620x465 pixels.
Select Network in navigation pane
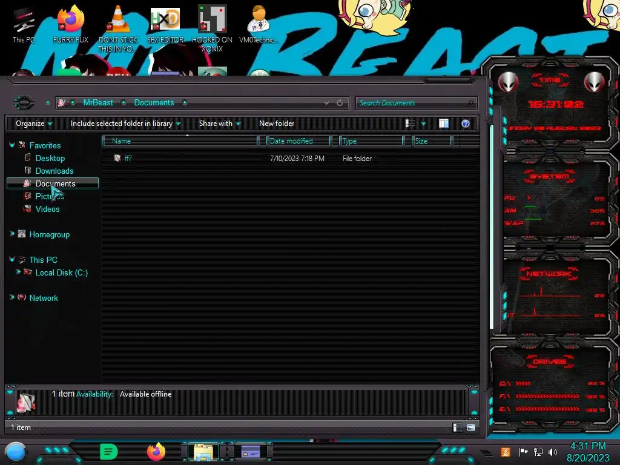point(44,298)
